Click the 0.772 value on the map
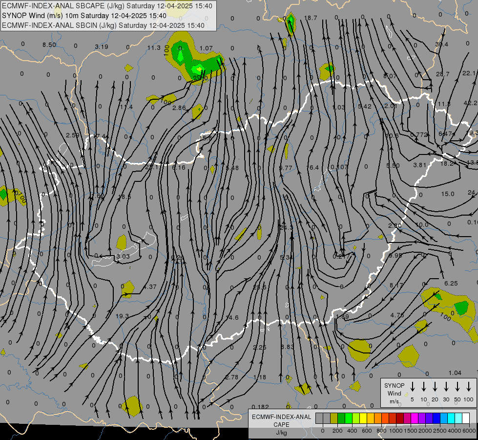478x440 pixels. 419,134
